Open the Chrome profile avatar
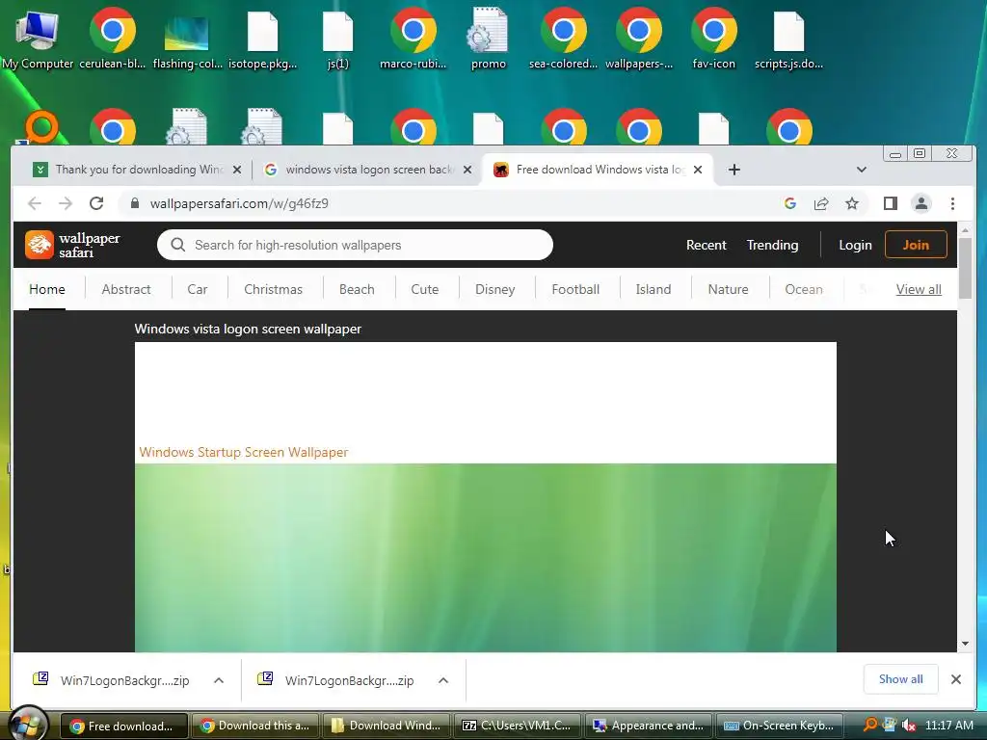The height and width of the screenshot is (740, 987). click(x=920, y=203)
